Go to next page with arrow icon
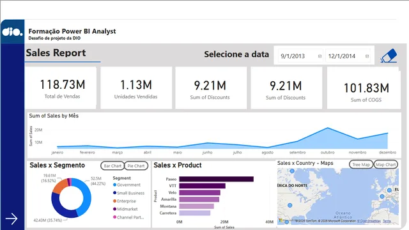This screenshot has width=409, height=230. tap(12, 218)
